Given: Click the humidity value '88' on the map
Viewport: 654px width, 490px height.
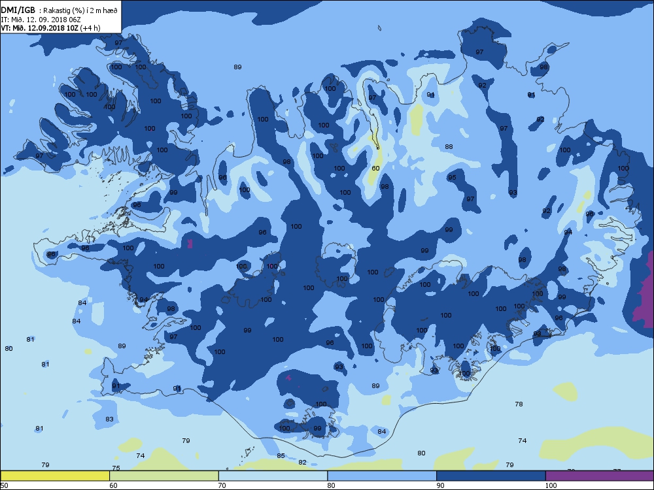Looking at the screenshot, I should point(449,146).
